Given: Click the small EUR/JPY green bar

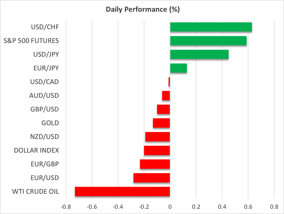Looking at the screenshot, I should point(179,68).
